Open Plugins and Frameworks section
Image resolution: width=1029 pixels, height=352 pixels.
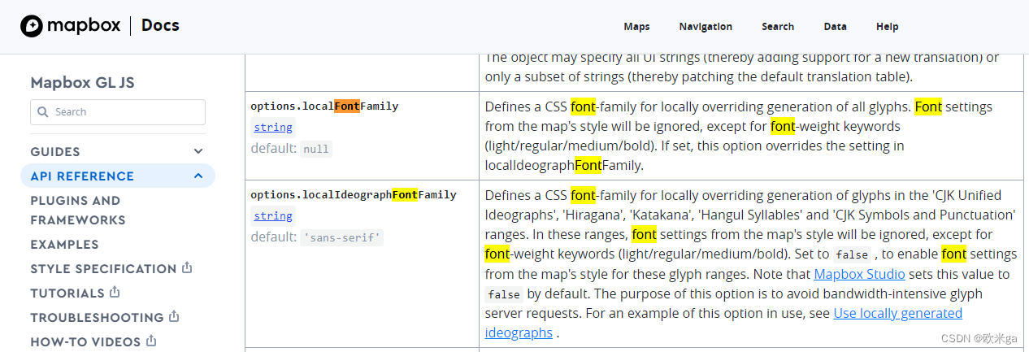[x=78, y=211]
